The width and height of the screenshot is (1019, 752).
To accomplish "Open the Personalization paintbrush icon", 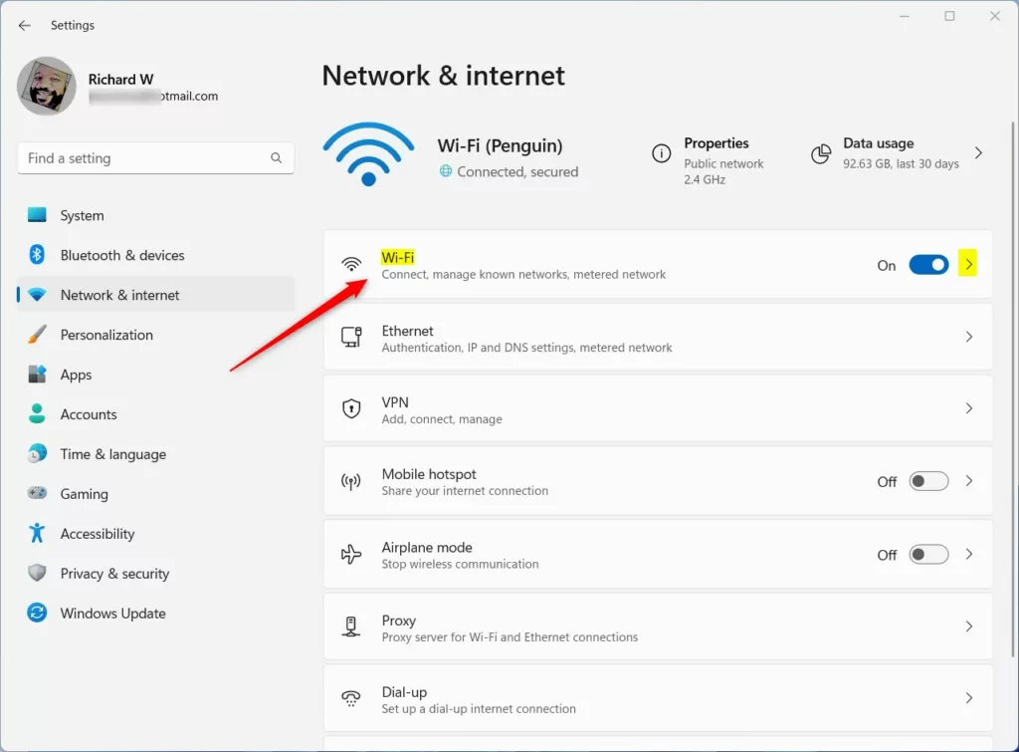I will [37, 335].
